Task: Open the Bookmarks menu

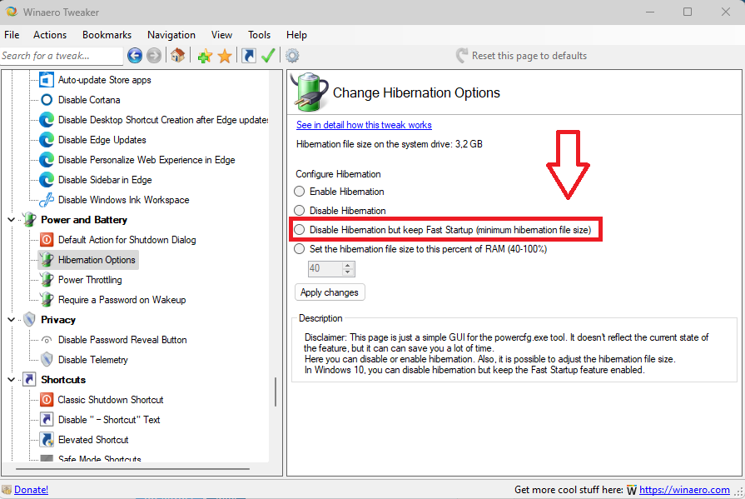Action: click(x=107, y=35)
